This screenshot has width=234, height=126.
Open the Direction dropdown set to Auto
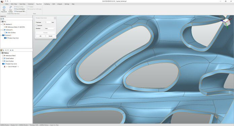coord(50,28)
